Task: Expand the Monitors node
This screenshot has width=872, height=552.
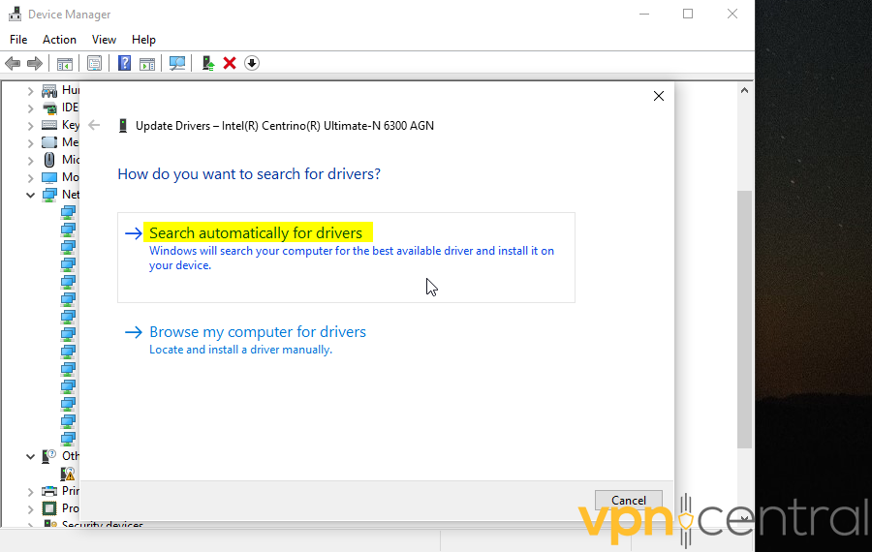Action: tap(31, 178)
